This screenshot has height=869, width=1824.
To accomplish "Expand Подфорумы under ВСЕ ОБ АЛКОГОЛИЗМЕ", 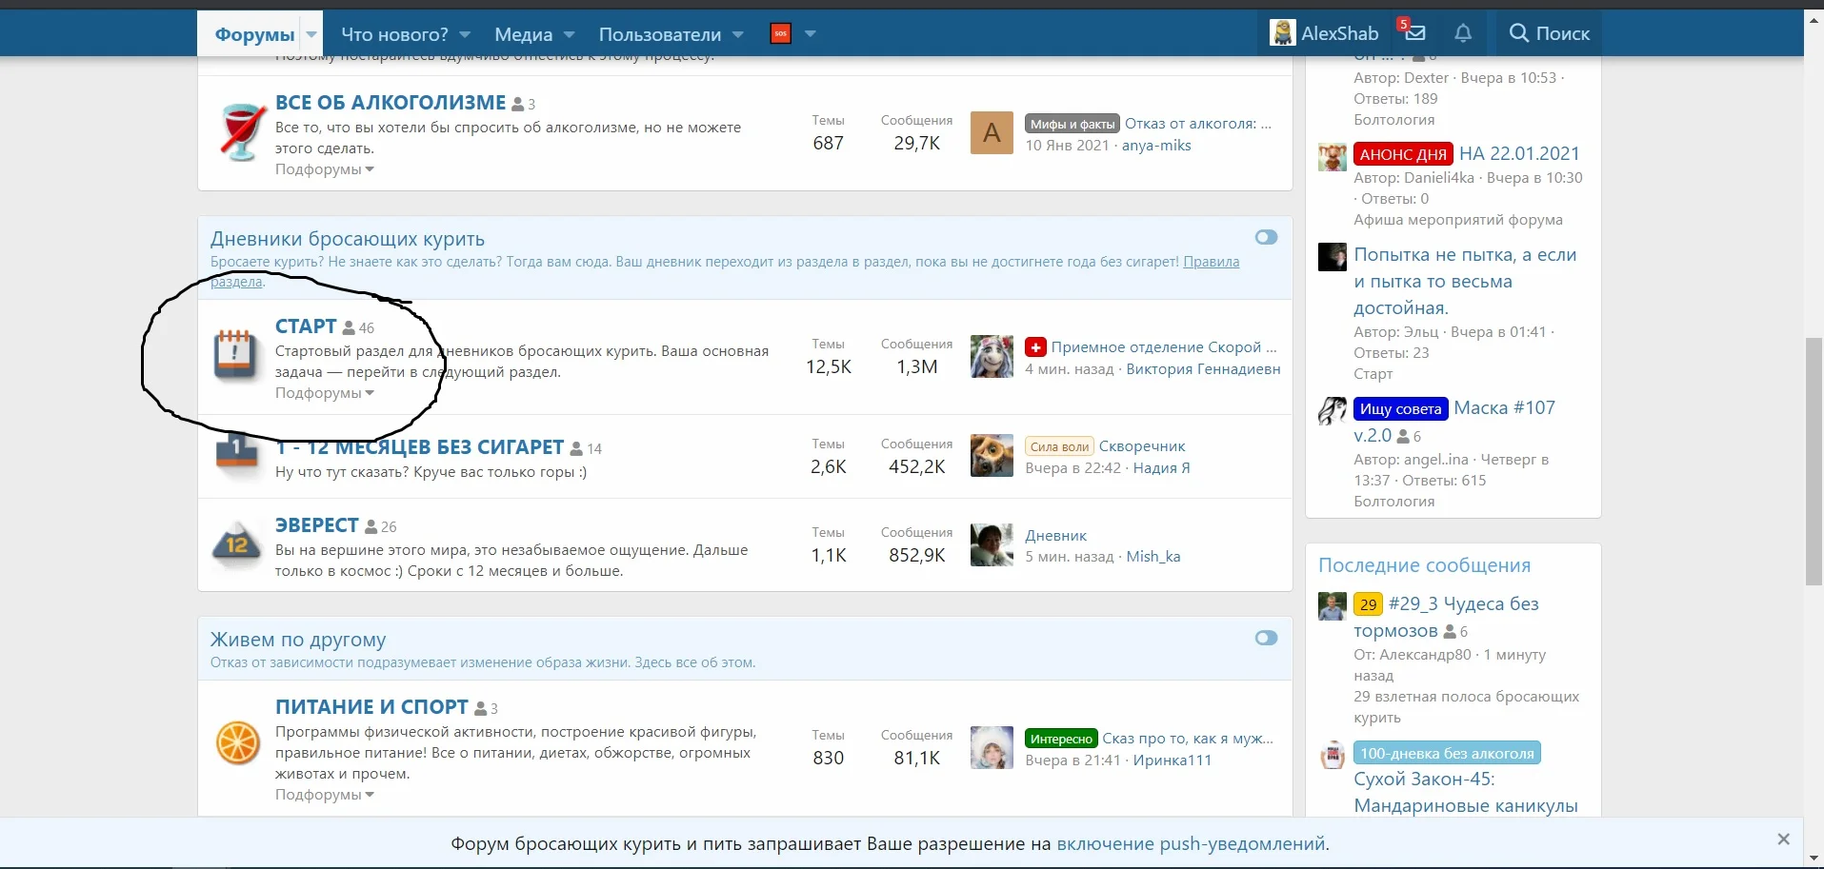I will (x=324, y=169).
